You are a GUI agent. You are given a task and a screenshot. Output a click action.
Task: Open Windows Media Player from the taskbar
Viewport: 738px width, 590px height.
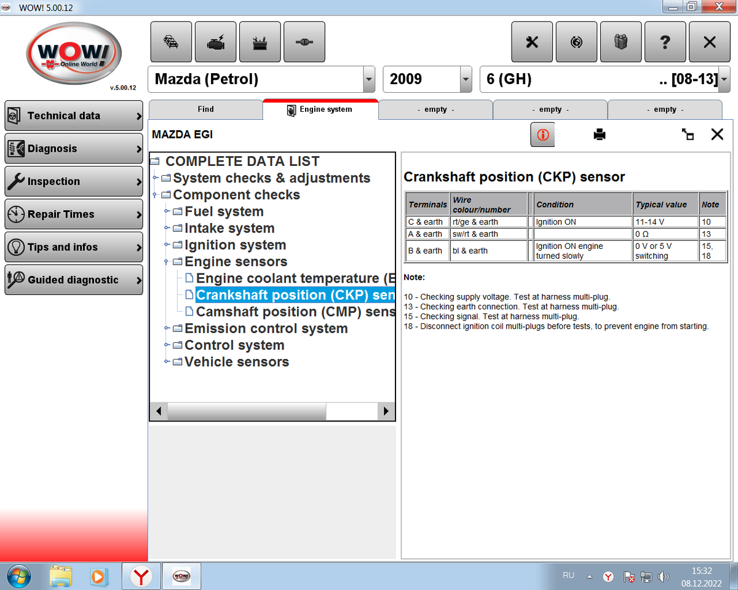click(x=98, y=576)
